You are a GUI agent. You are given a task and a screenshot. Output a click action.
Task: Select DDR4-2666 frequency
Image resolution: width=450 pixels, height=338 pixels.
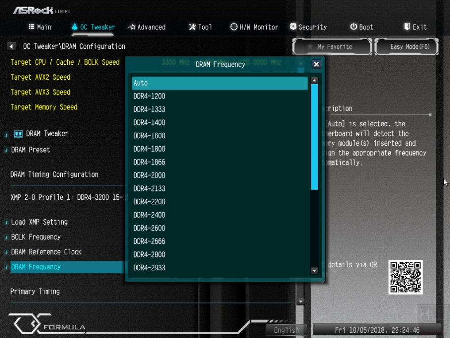[x=219, y=242]
